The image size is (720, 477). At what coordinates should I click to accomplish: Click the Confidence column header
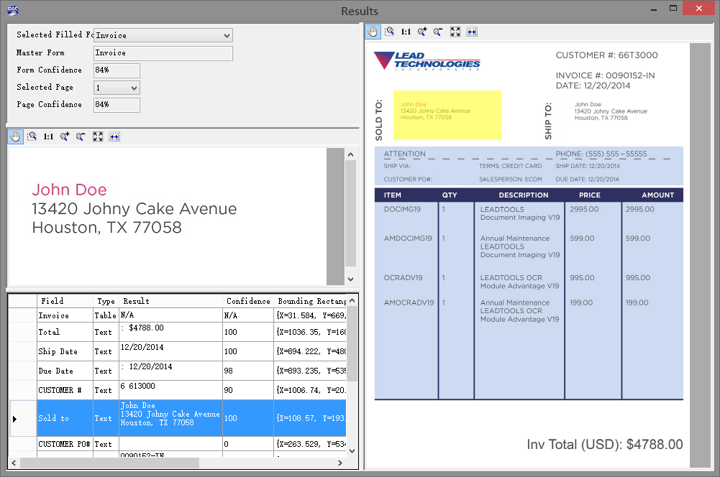pos(248,300)
